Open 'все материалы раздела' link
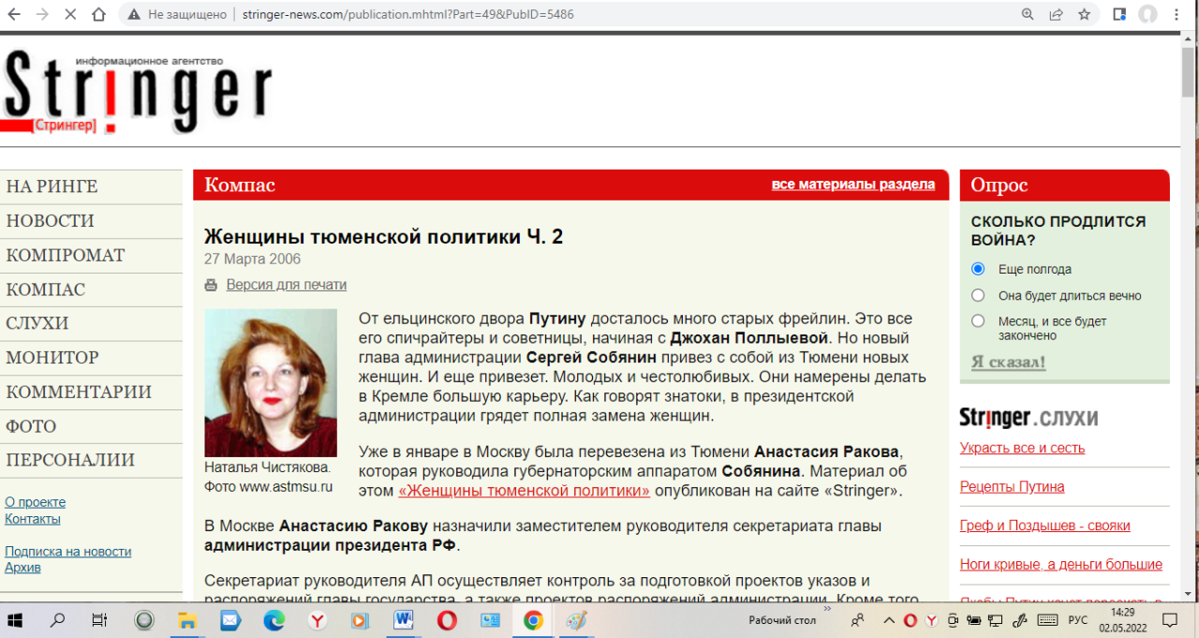 click(853, 185)
